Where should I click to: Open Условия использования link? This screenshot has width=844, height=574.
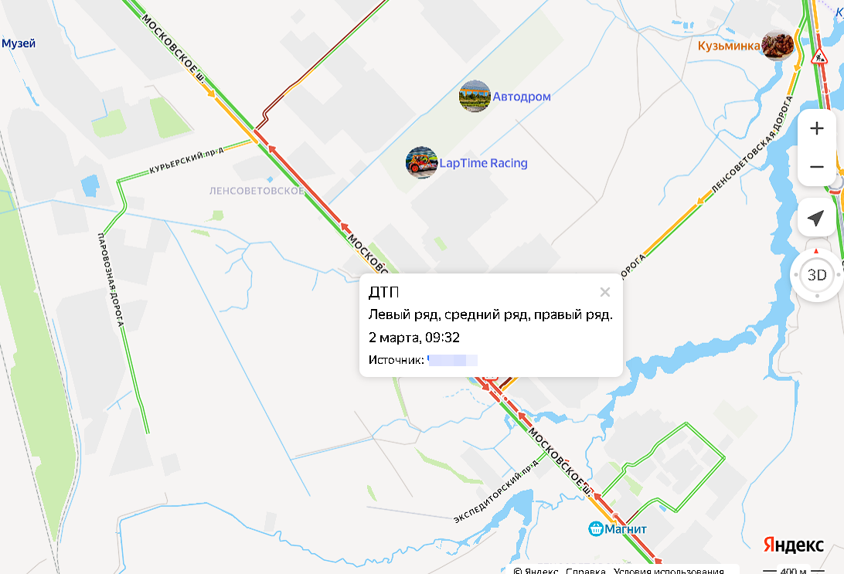coord(669,571)
